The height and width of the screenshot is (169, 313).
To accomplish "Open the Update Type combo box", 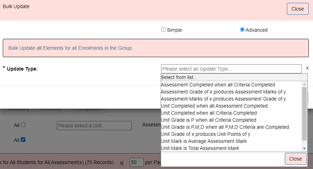I will (231, 69).
